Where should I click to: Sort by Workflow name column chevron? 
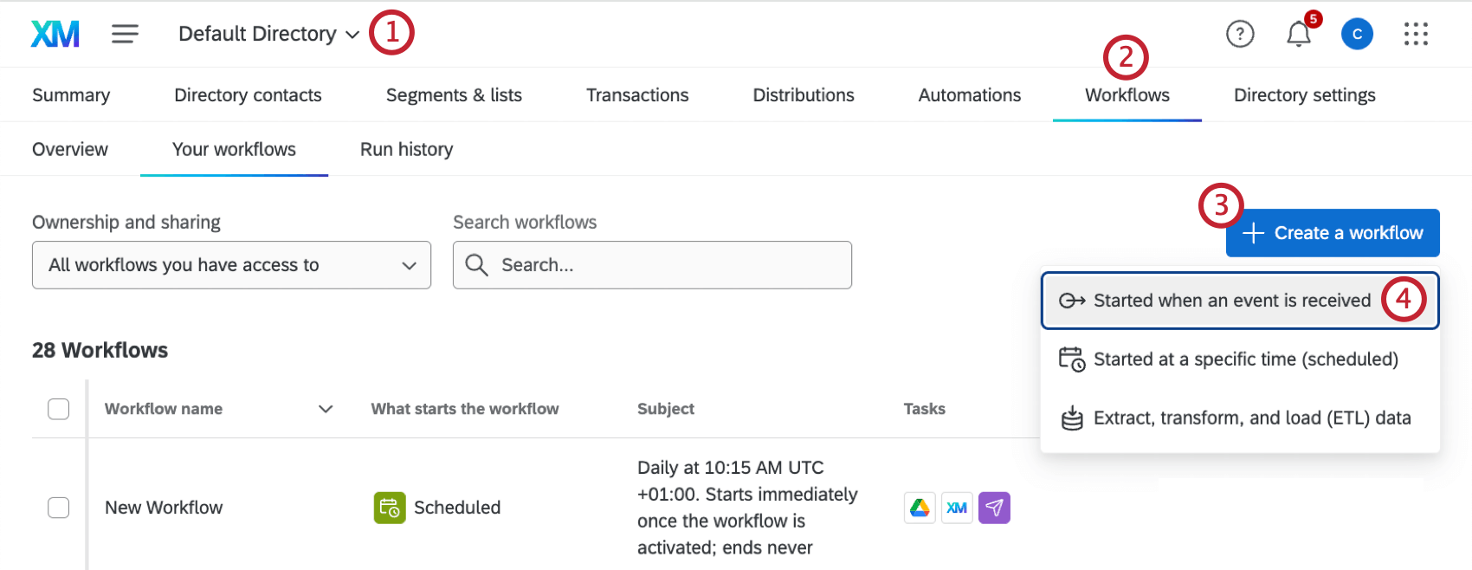click(x=326, y=409)
